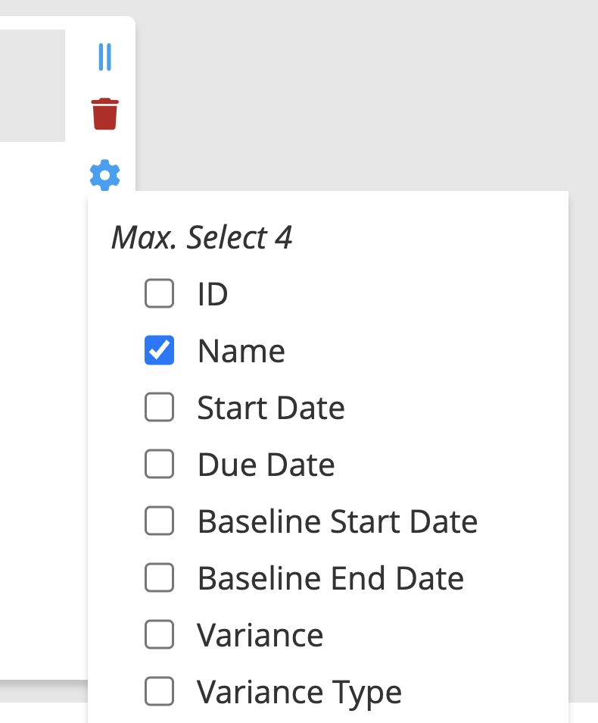
Task: Click the gray placeholder card top-left
Action: click(32, 85)
